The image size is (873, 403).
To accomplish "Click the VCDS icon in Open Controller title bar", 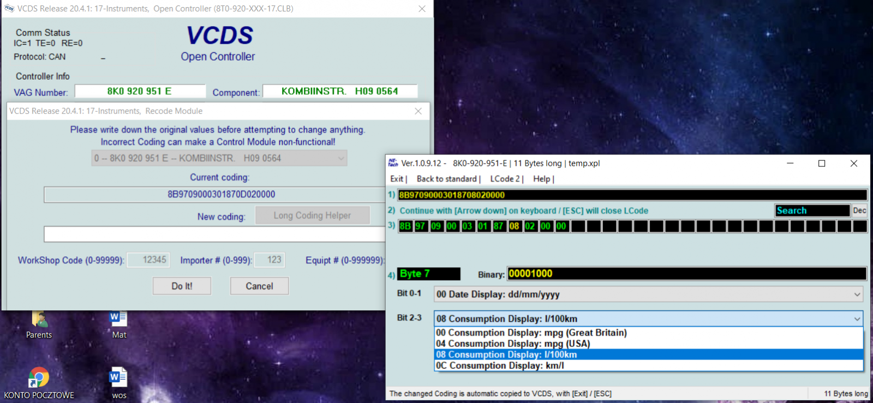I will [9, 9].
